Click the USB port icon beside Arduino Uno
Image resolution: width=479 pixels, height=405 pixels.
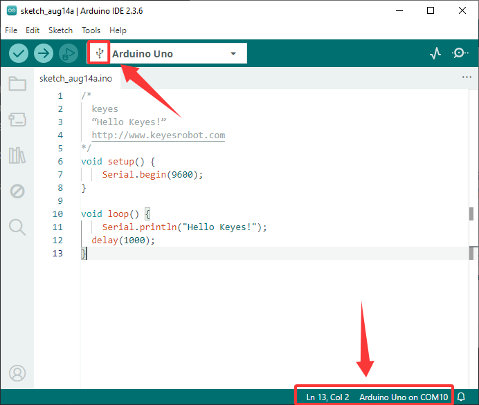(99, 53)
